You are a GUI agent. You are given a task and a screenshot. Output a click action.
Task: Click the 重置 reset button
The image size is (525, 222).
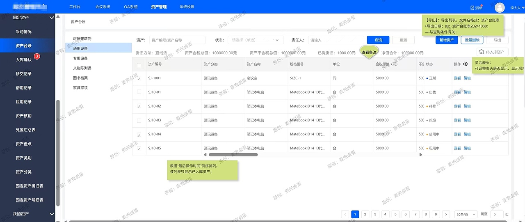tap(403, 40)
